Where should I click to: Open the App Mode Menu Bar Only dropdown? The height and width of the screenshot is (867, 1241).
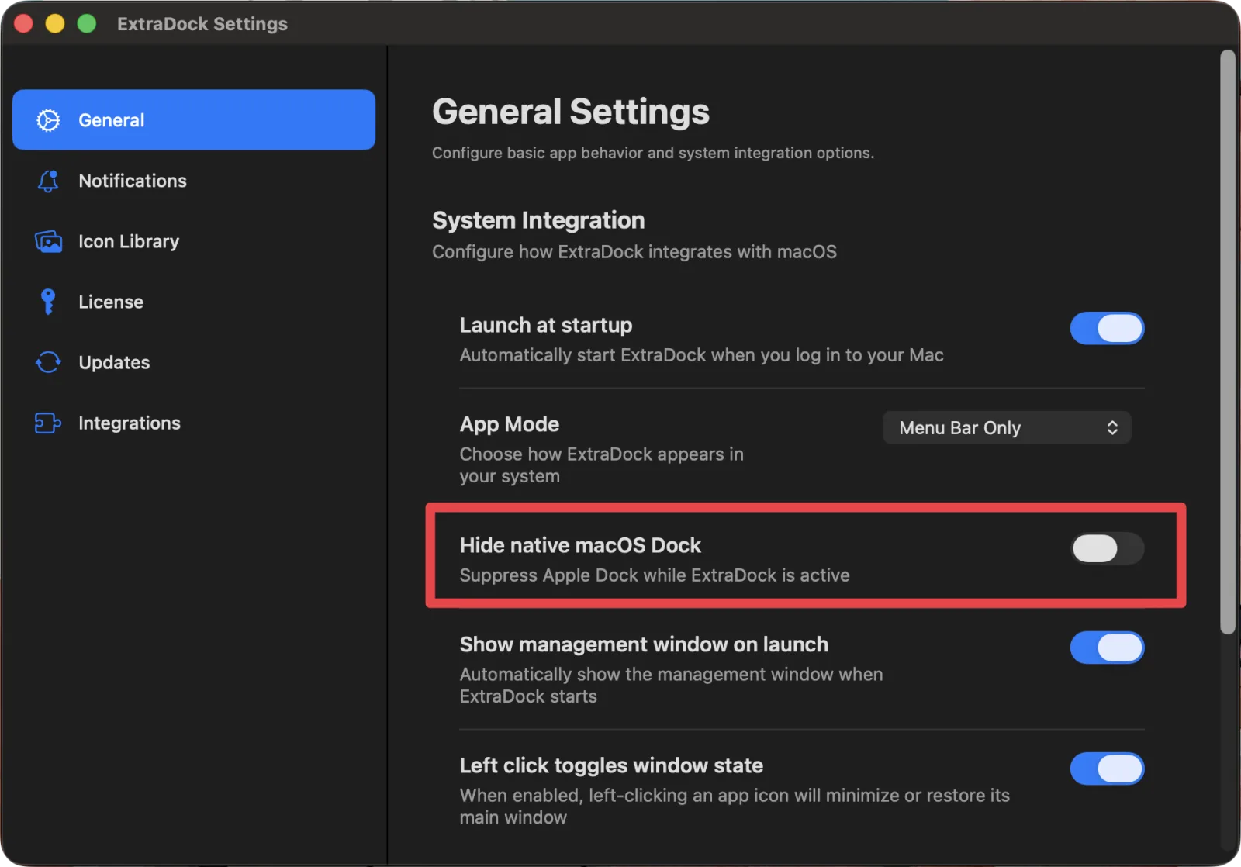coord(1007,427)
